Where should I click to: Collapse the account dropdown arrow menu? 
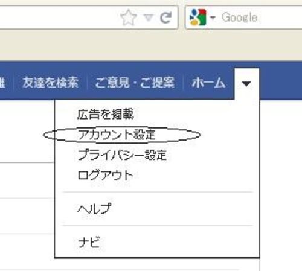(x=246, y=83)
